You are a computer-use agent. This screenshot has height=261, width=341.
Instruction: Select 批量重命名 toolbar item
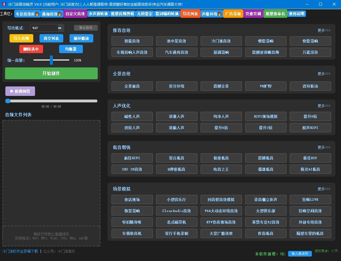click(275, 14)
